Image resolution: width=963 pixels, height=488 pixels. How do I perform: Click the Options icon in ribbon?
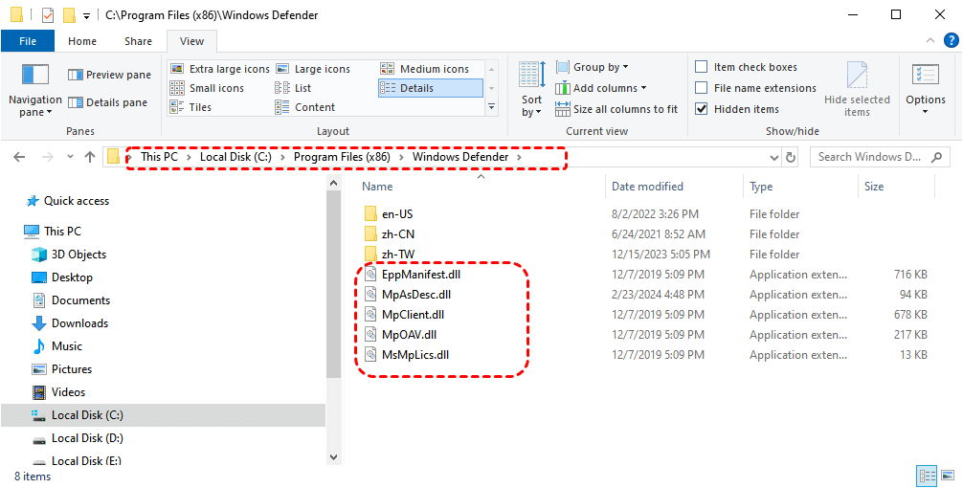pyautogui.click(x=925, y=77)
